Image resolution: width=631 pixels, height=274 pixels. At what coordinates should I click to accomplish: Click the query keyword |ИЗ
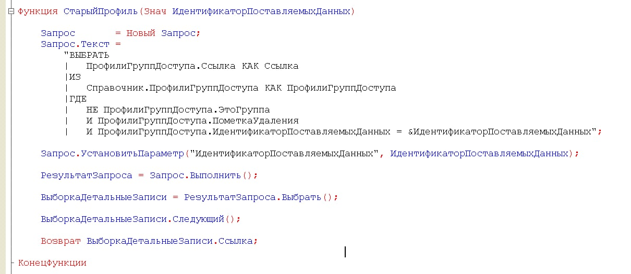[72, 77]
